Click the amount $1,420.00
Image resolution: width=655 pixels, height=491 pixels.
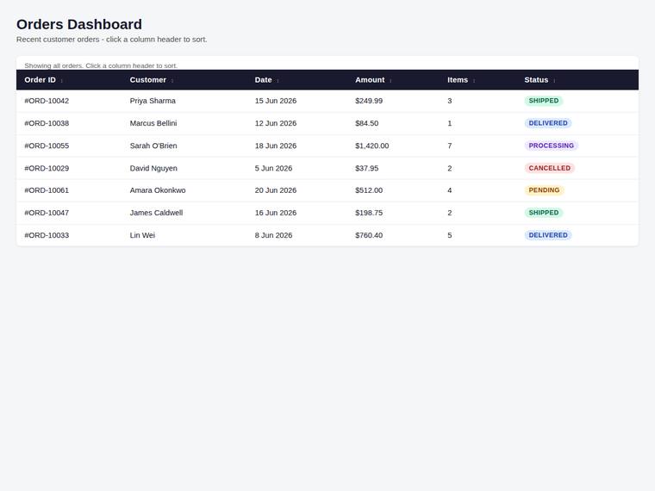click(372, 146)
